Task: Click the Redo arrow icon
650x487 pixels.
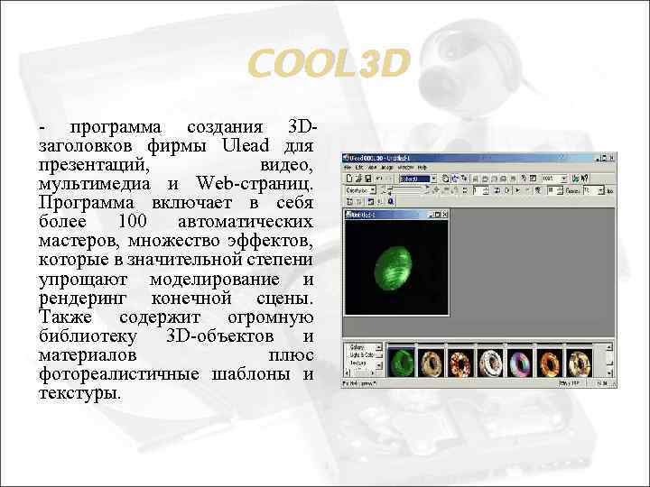Action: 389,179
